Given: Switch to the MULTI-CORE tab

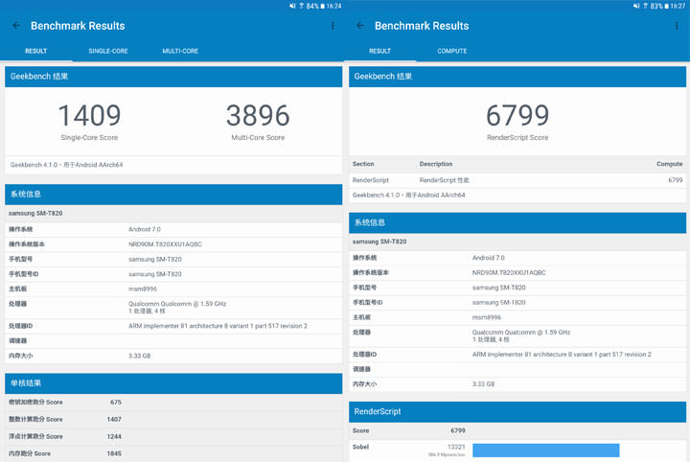Looking at the screenshot, I should [x=180, y=51].
